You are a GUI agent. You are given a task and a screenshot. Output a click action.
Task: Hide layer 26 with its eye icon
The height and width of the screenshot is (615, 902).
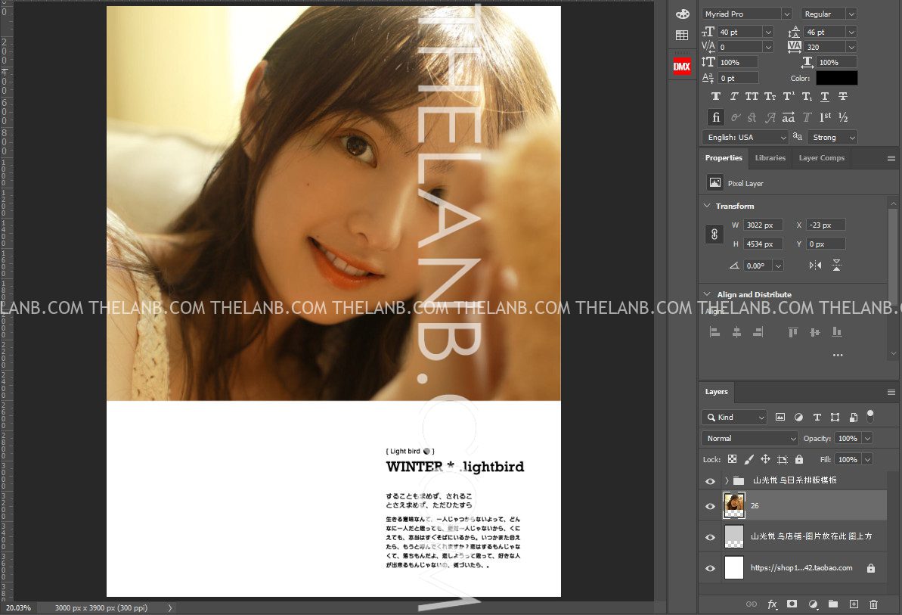(710, 506)
